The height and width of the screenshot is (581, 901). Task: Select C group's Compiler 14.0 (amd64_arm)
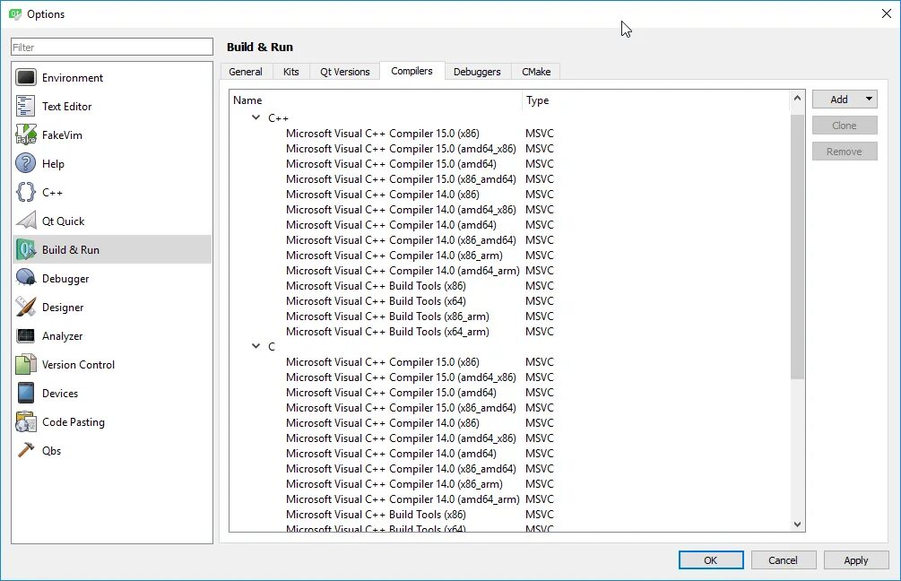(x=403, y=499)
